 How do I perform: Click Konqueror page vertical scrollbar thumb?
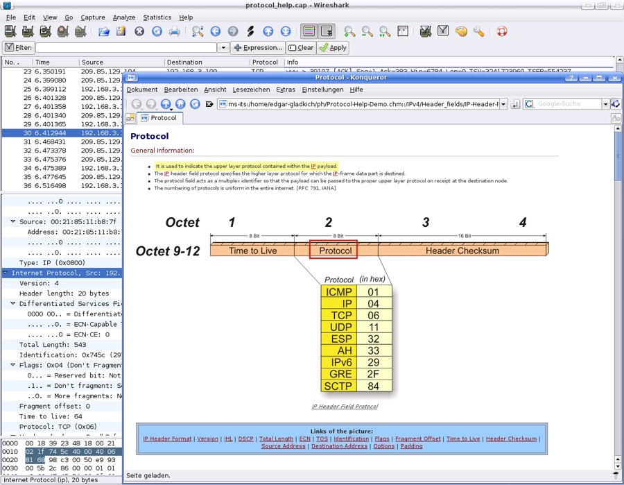pos(618,155)
